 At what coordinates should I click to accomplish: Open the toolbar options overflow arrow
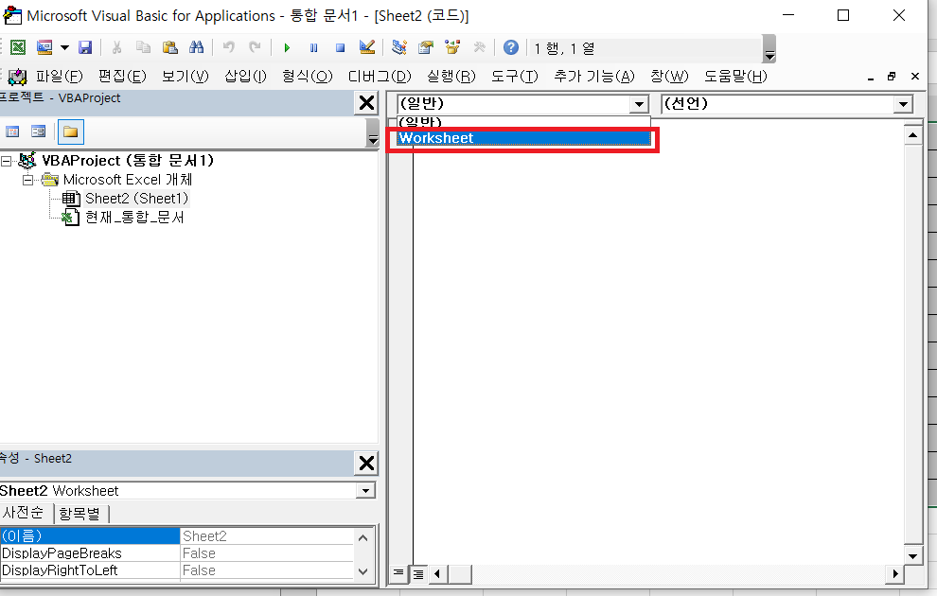click(x=769, y=48)
